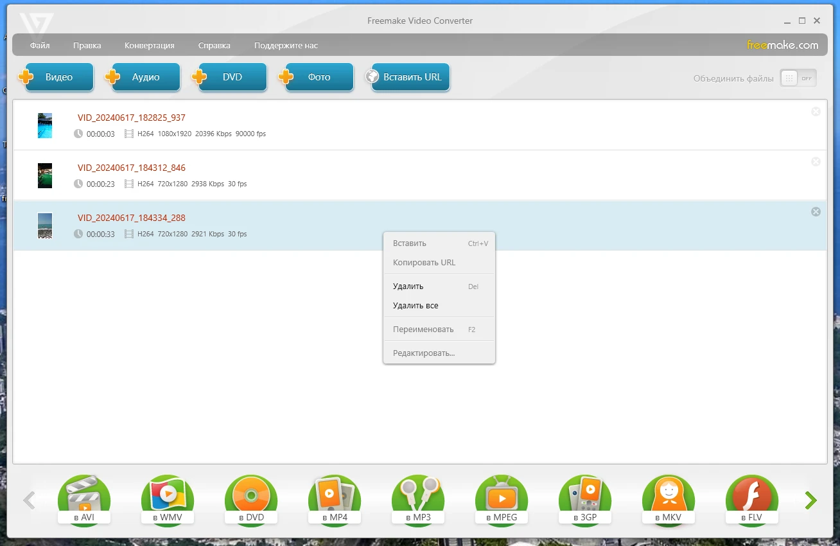840x546 pixels.
Task: Open the Конвертация menu
Action: [149, 46]
